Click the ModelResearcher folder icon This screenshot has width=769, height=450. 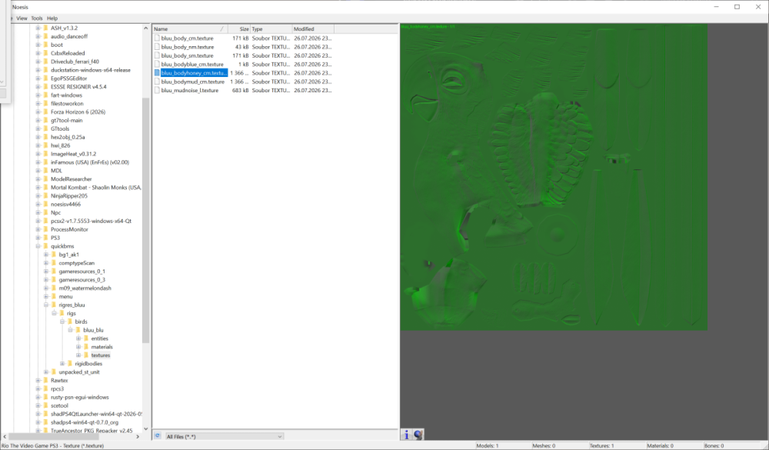(x=45, y=178)
